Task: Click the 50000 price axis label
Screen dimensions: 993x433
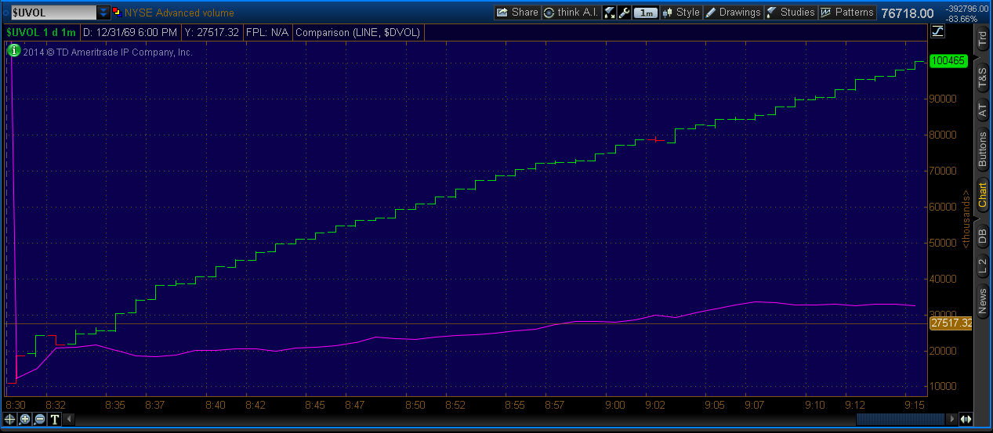Action: click(944, 243)
